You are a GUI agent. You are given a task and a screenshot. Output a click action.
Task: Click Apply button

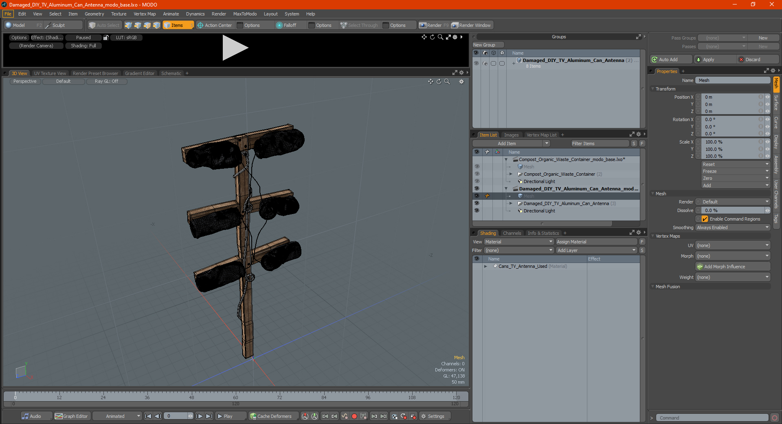point(715,60)
